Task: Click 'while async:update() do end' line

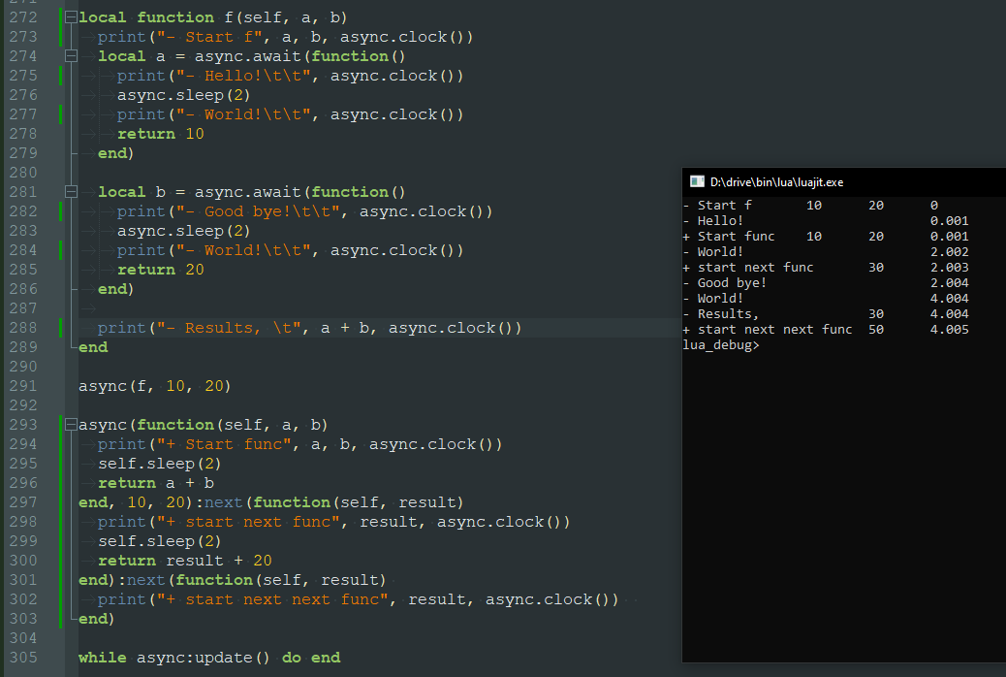Action: (209, 658)
